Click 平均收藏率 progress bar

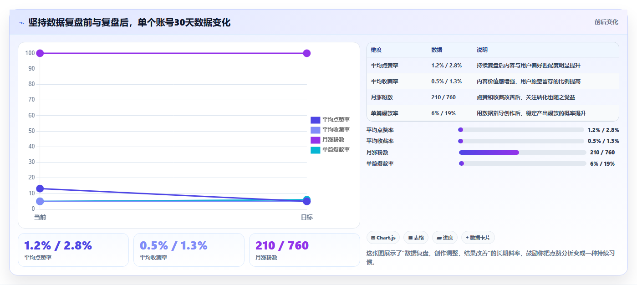tap(521, 141)
